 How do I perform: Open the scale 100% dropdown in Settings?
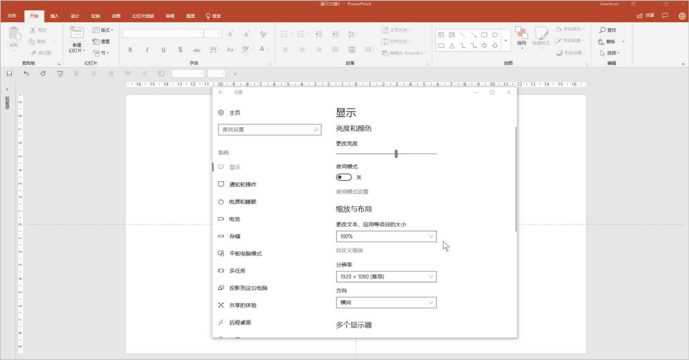(386, 236)
